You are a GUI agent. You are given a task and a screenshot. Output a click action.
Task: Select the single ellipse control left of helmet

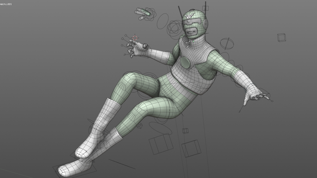(x=163, y=21)
